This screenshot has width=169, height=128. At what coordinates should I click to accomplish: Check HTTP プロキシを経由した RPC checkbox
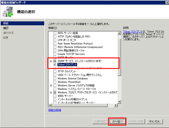[55, 36]
